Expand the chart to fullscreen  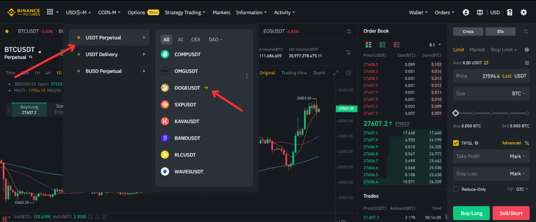pyautogui.click(x=336, y=73)
